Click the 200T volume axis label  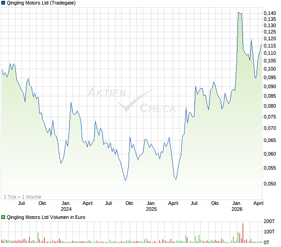click(x=269, y=222)
